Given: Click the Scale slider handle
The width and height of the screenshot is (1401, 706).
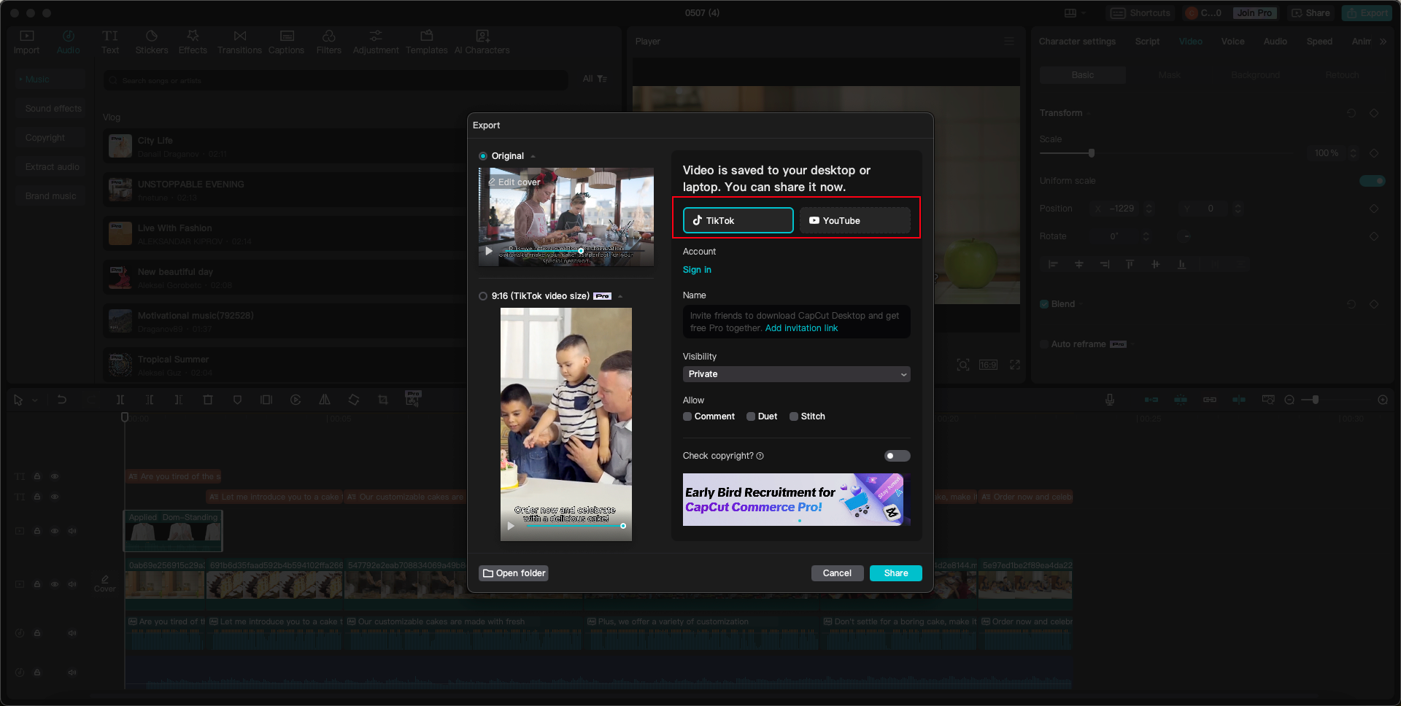Looking at the screenshot, I should (x=1092, y=153).
